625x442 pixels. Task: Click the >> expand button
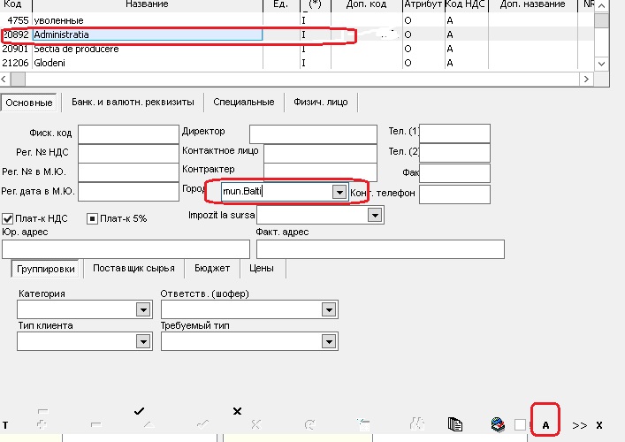click(579, 425)
